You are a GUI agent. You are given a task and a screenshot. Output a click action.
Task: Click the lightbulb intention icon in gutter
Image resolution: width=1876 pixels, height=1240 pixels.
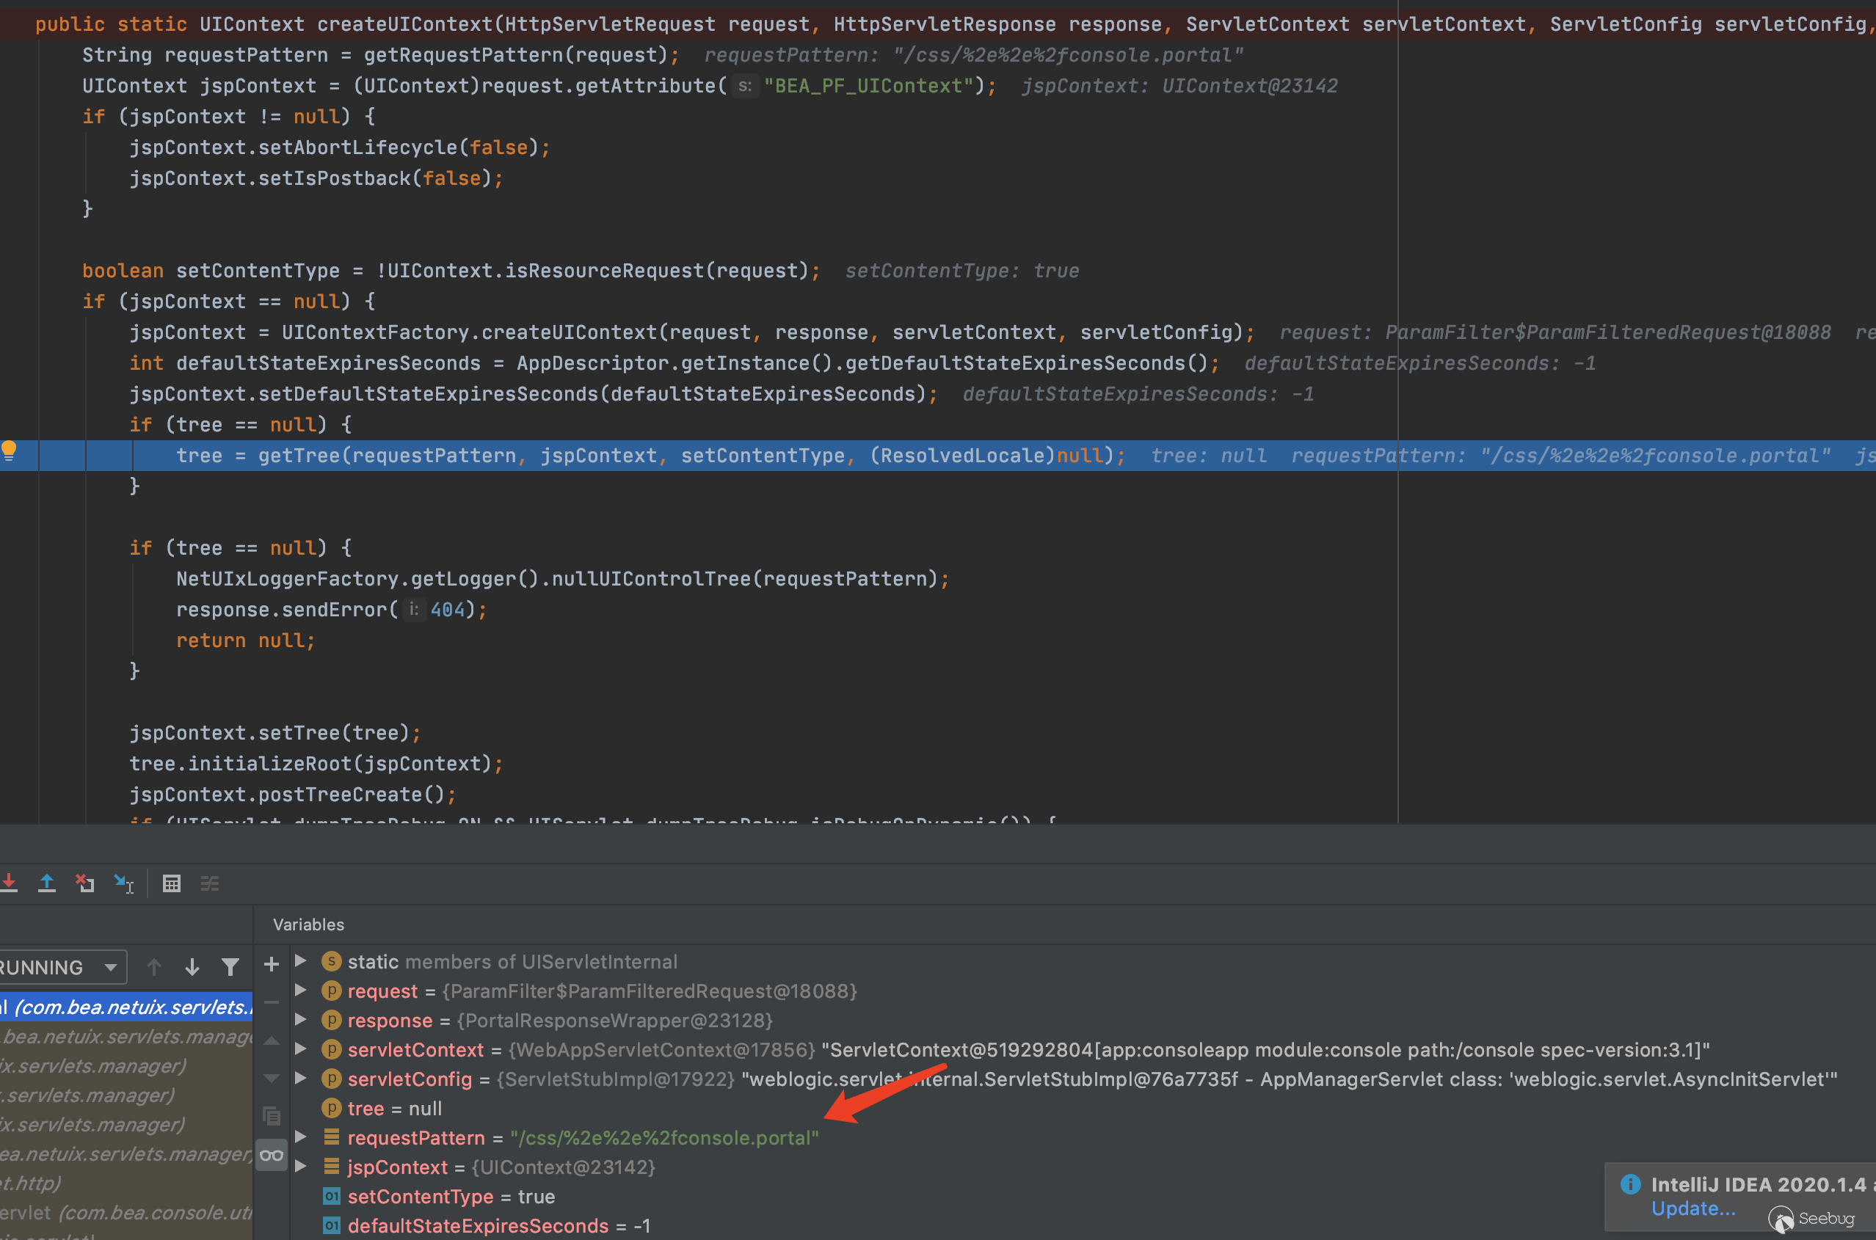tap(9, 451)
